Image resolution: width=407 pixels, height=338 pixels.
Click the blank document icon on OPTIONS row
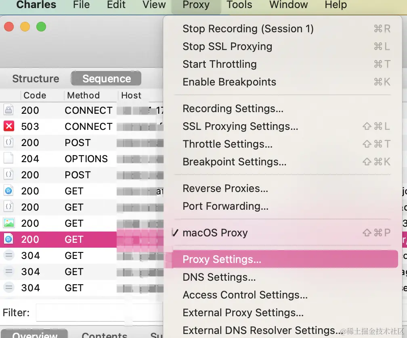pyautogui.click(x=8, y=159)
